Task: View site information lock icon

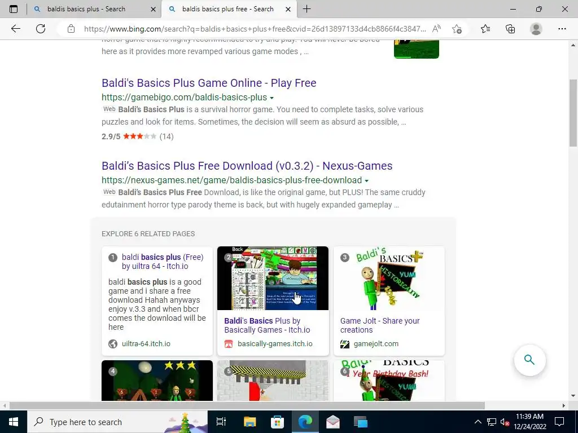Action: 71,29
